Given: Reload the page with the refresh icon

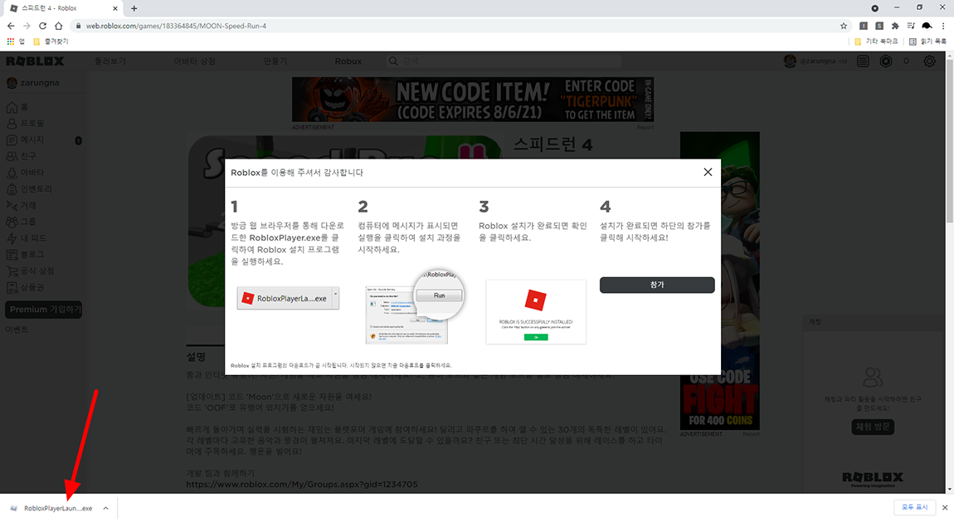Looking at the screenshot, I should pos(42,26).
